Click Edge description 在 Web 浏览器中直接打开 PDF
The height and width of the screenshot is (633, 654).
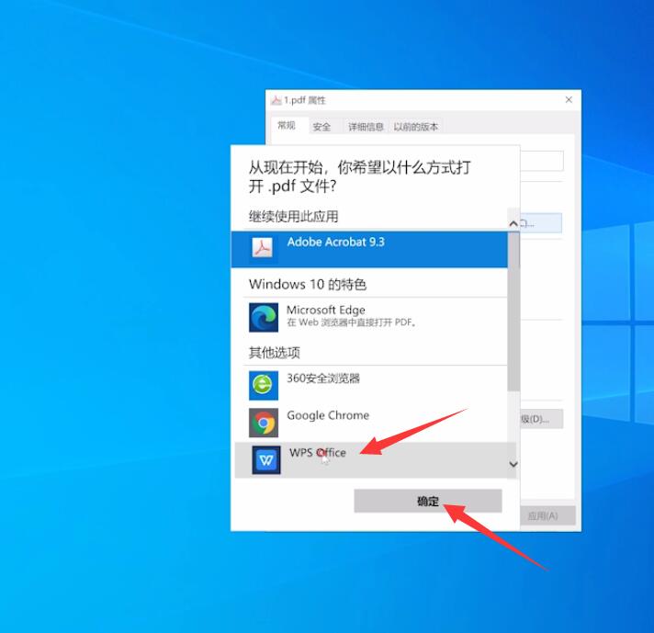351,322
